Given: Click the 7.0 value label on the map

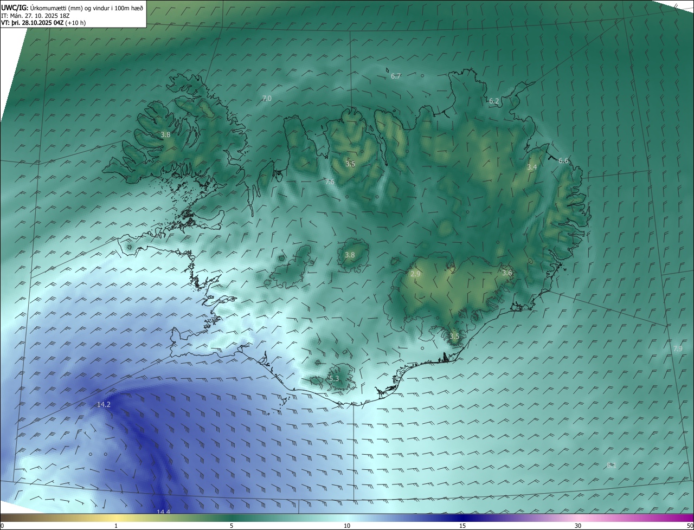Looking at the screenshot, I should pos(266,98).
